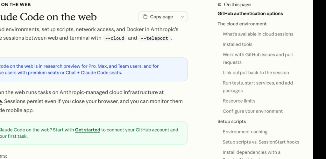The image size is (326, 159).
Task: Navigate to Installed tools
Action: 237,44
